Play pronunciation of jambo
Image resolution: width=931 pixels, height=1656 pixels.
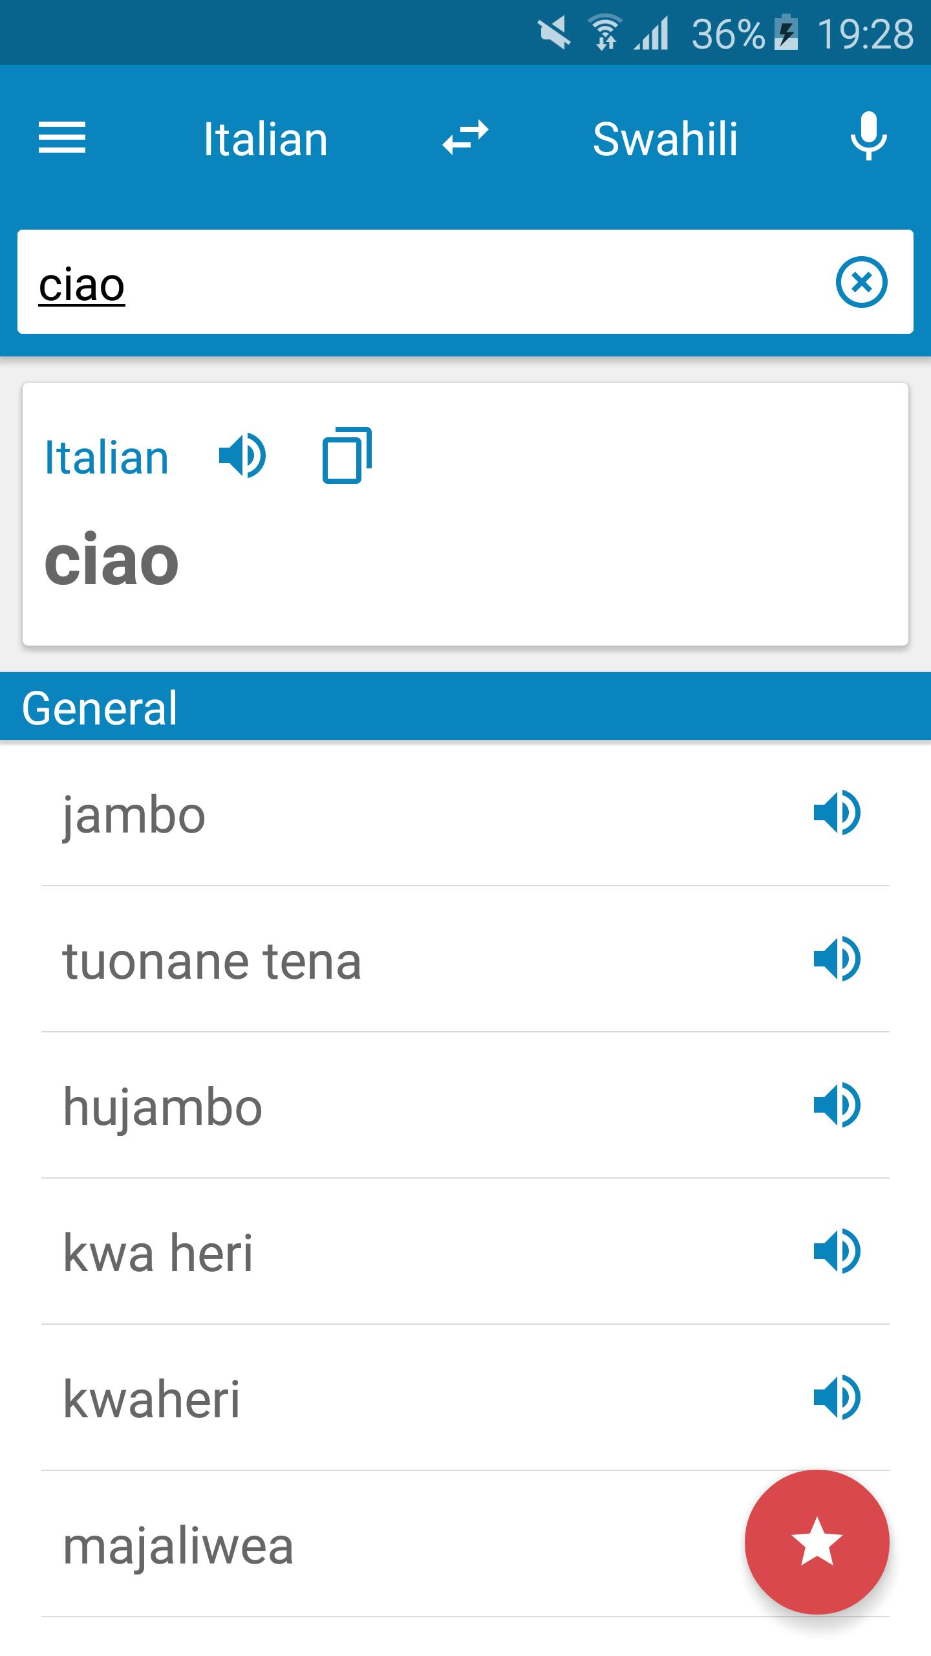(837, 812)
